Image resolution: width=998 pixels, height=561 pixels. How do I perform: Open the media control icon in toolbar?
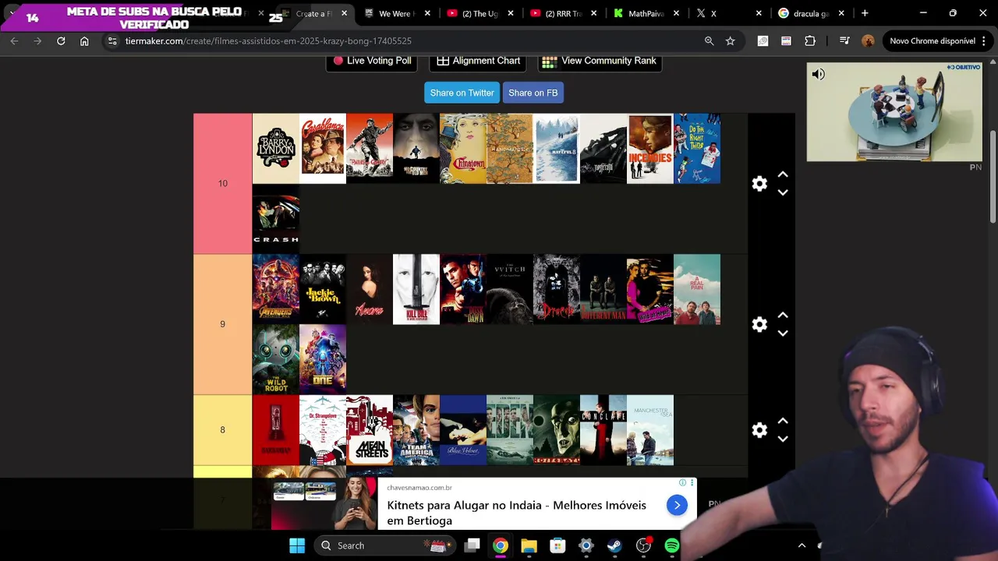click(844, 41)
